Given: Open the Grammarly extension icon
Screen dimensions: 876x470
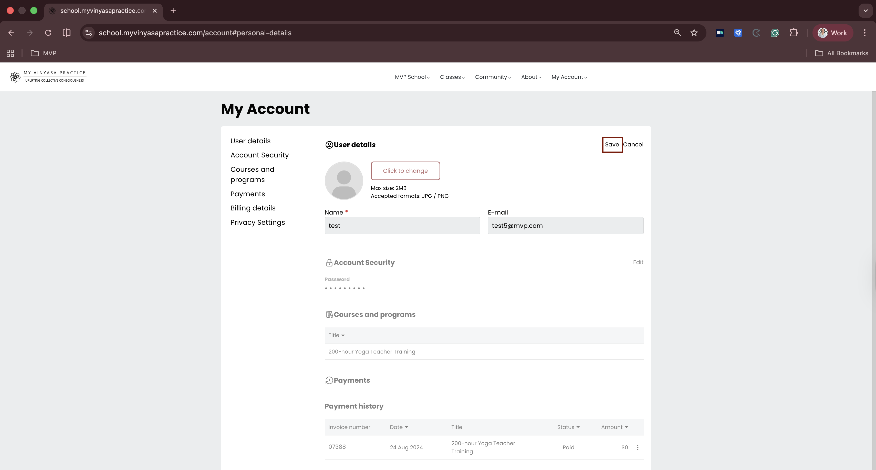Looking at the screenshot, I should point(775,33).
